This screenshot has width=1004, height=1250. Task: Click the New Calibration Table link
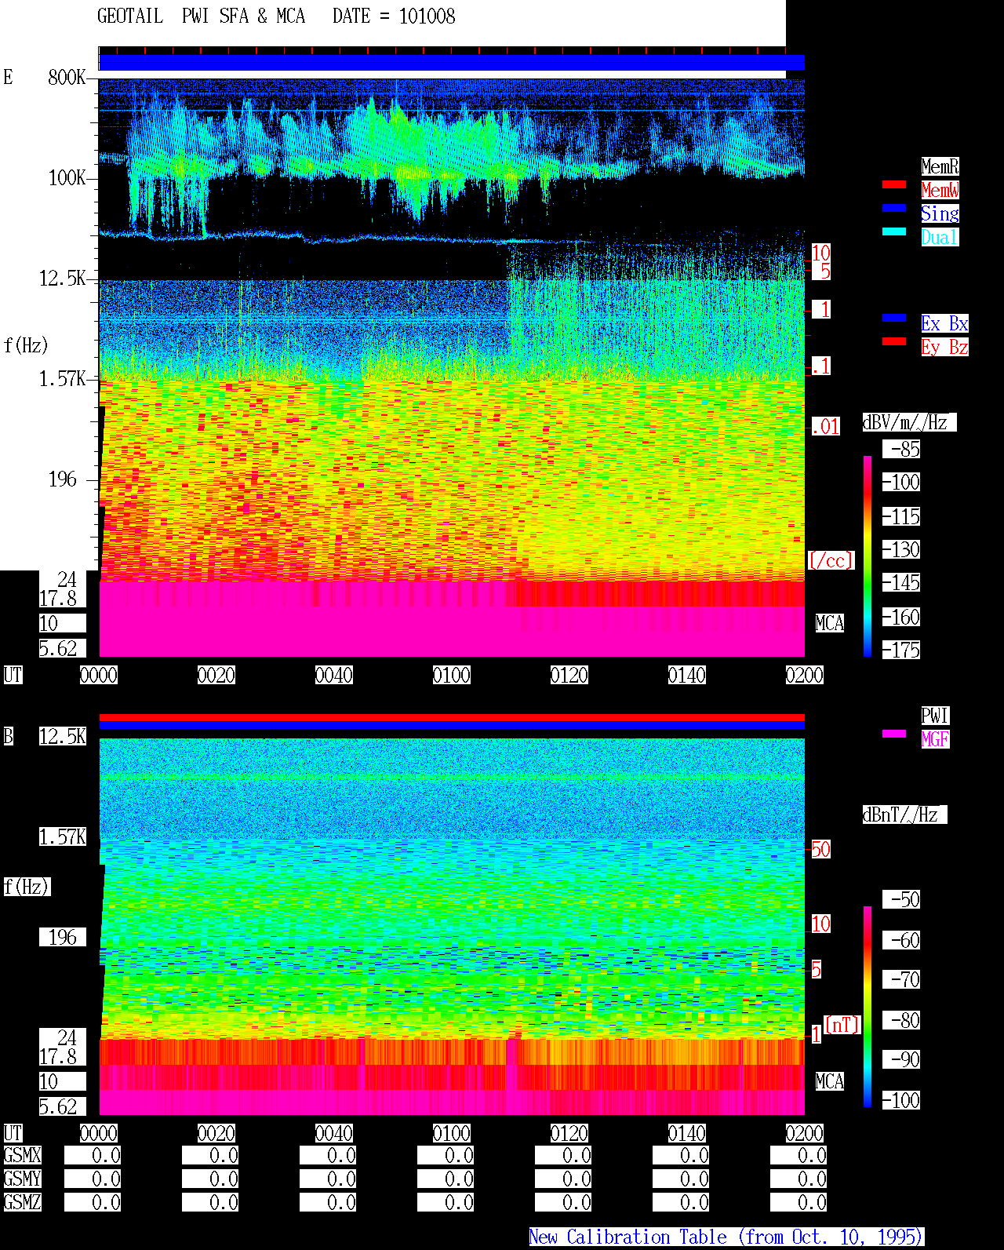point(726,1237)
